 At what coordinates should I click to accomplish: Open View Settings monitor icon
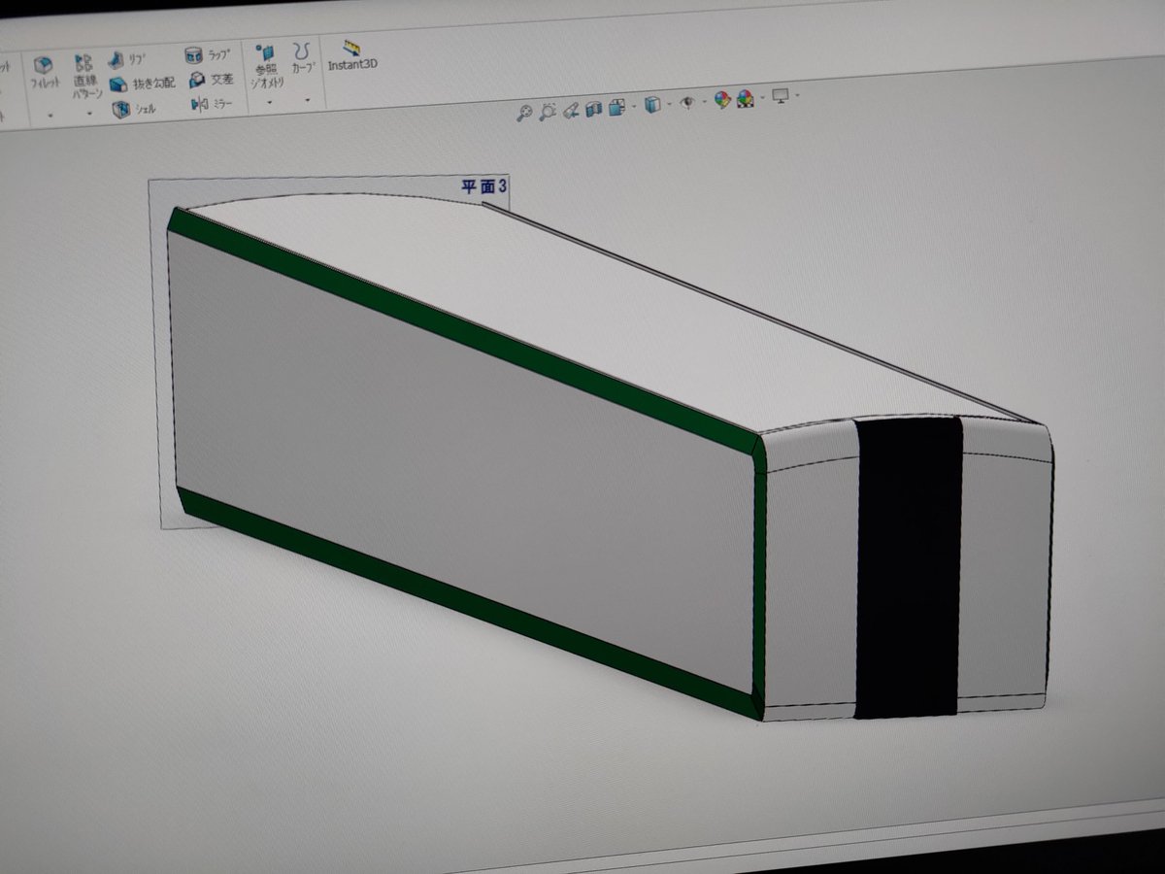click(780, 95)
